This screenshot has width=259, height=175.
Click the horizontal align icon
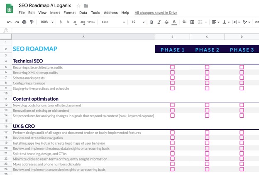214,22
